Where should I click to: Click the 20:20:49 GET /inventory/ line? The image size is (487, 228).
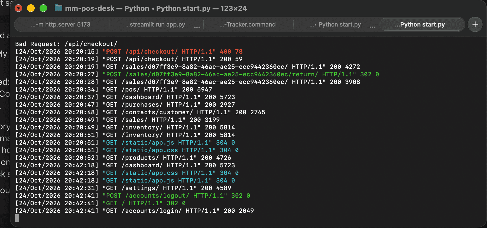click(125, 127)
